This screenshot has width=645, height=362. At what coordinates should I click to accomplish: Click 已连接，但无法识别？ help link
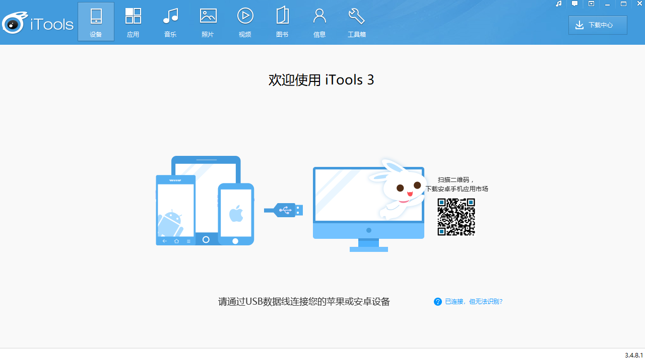(474, 302)
